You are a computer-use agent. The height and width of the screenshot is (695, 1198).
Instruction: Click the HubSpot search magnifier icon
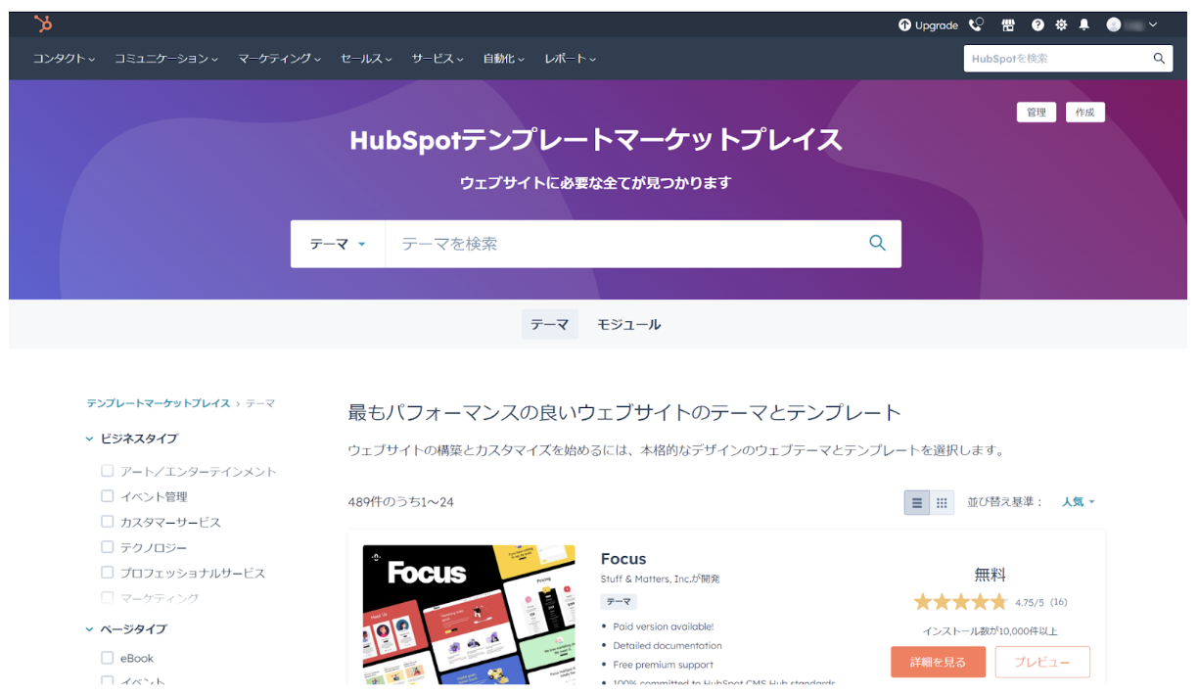1160,59
